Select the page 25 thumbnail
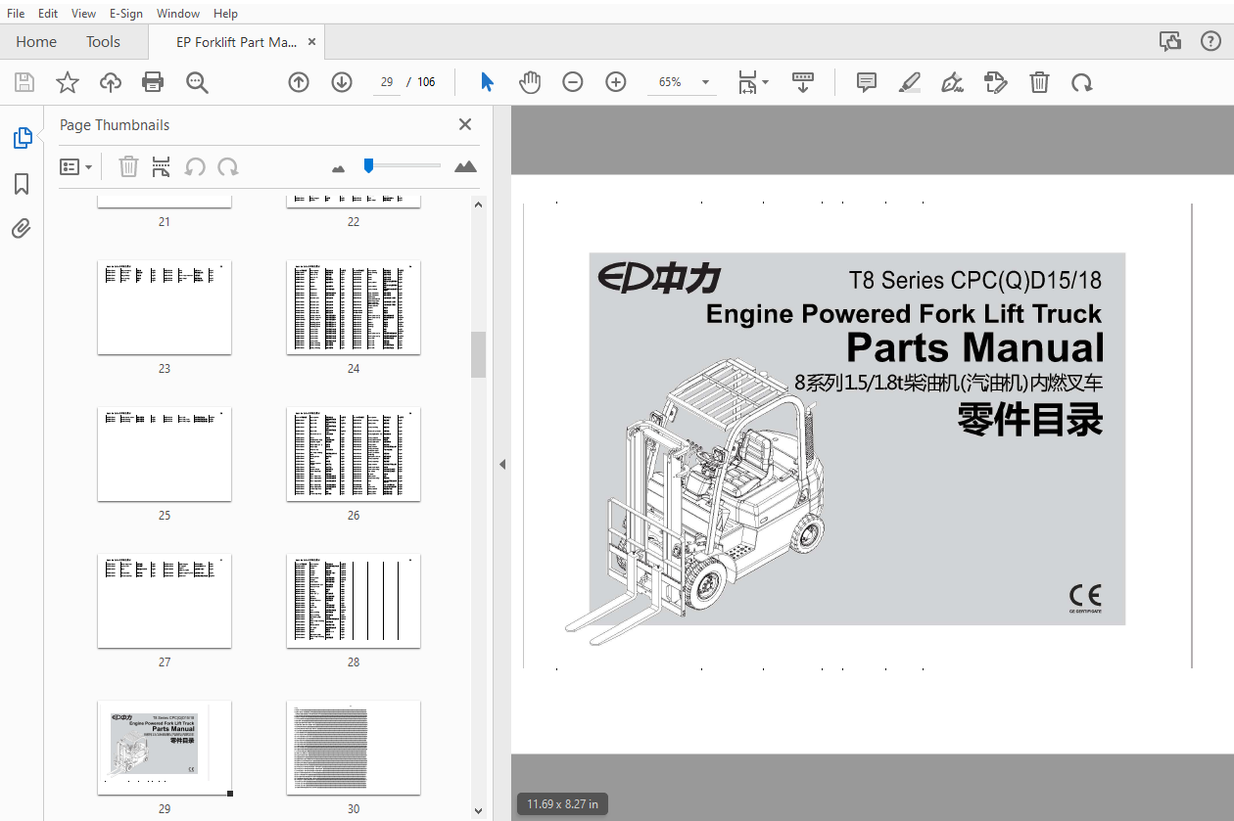 click(165, 454)
